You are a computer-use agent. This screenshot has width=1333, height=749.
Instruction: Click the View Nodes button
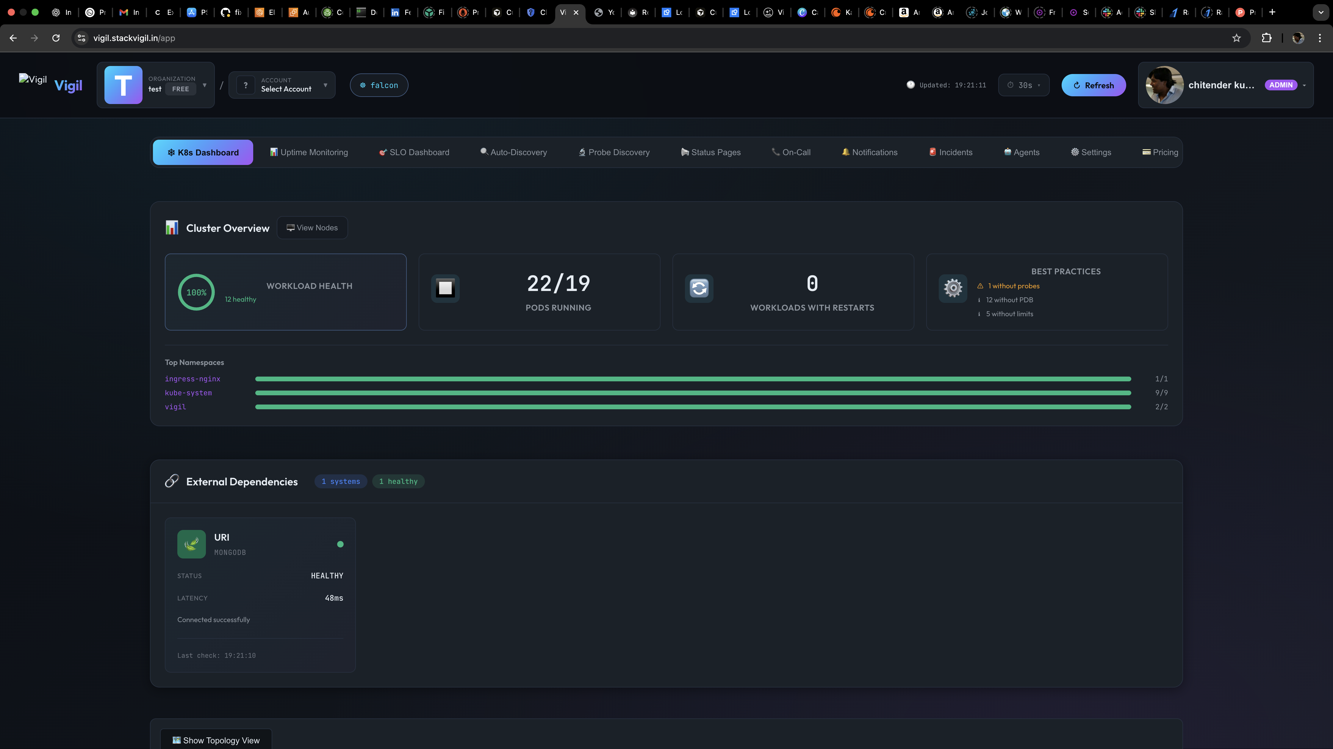[312, 227]
